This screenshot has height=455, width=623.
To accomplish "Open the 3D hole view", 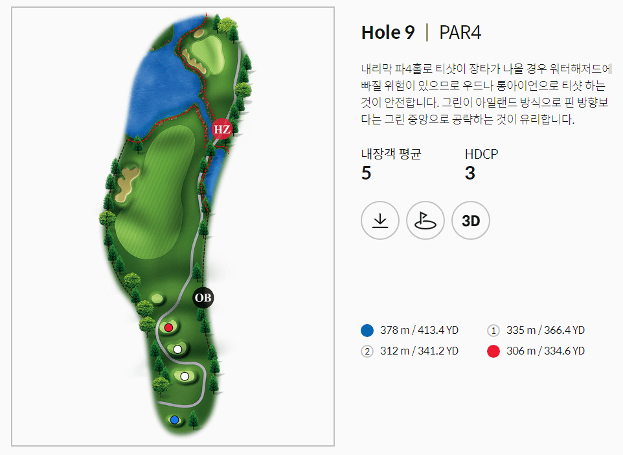I will coord(470,220).
